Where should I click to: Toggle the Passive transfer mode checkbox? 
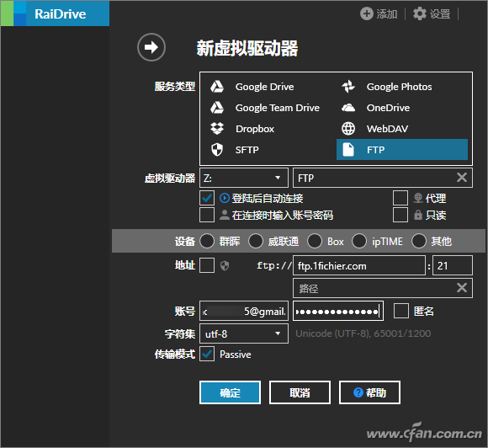(207, 354)
